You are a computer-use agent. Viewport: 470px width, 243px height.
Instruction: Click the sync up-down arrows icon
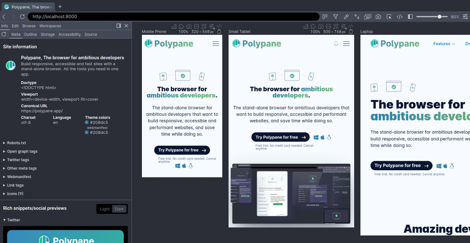pyautogui.click(x=357, y=17)
